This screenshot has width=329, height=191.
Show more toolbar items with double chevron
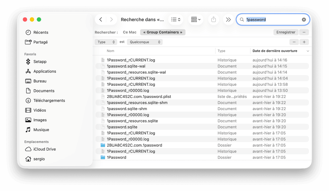(x=228, y=19)
